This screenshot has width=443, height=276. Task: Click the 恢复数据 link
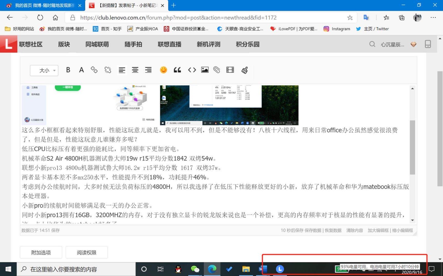(x=333, y=230)
